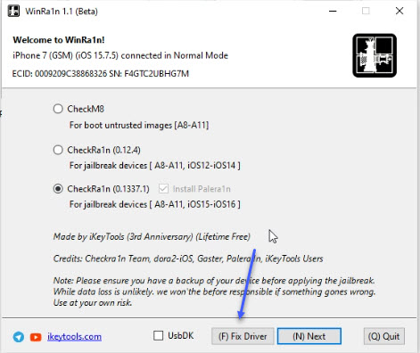The width and height of the screenshot is (420, 353).
Task: Click the large WinRa1n logo image
Action: pyautogui.click(x=375, y=55)
